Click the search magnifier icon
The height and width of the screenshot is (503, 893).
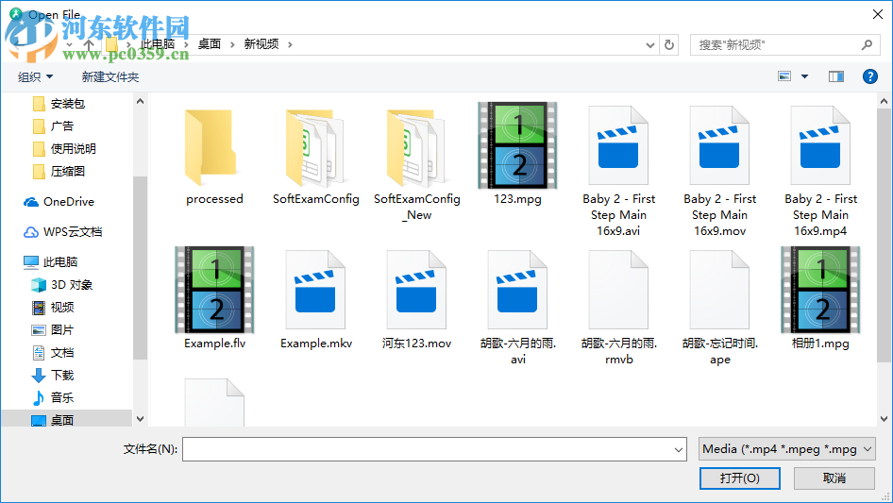pyautogui.click(x=867, y=44)
